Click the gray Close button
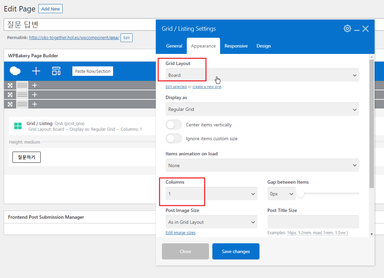Viewport: 384px width, 278px height. (x=185, y=251)
